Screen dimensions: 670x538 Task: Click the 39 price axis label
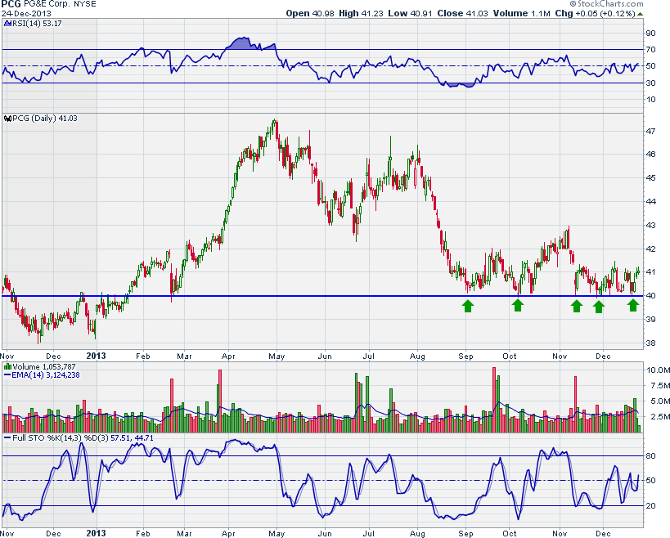coord(650,320)
